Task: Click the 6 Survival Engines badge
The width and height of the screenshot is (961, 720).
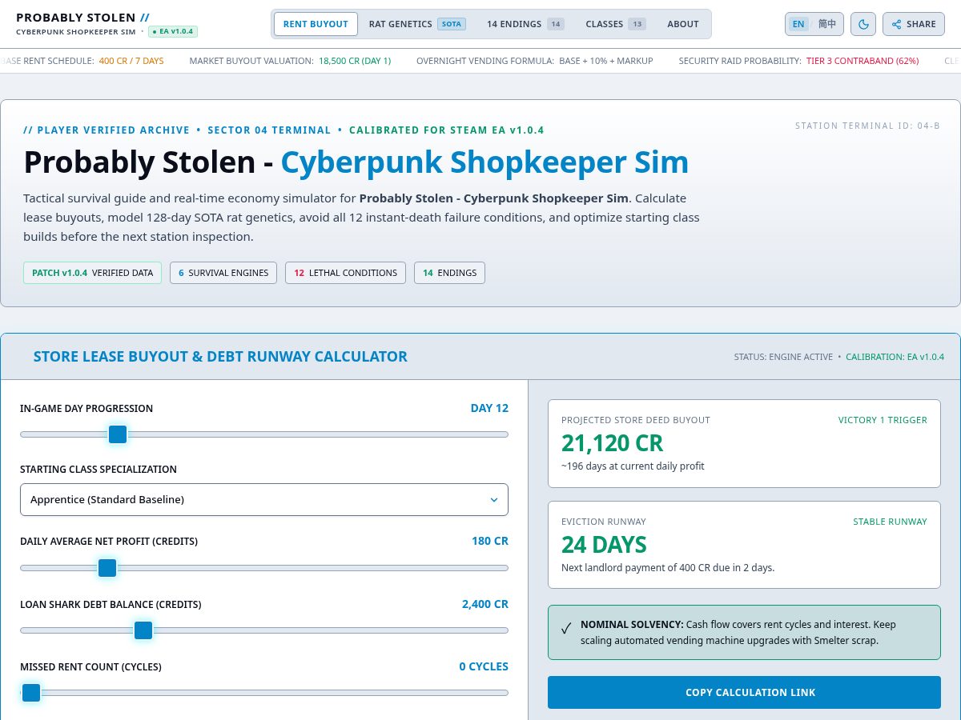Action: coord(223,273)
